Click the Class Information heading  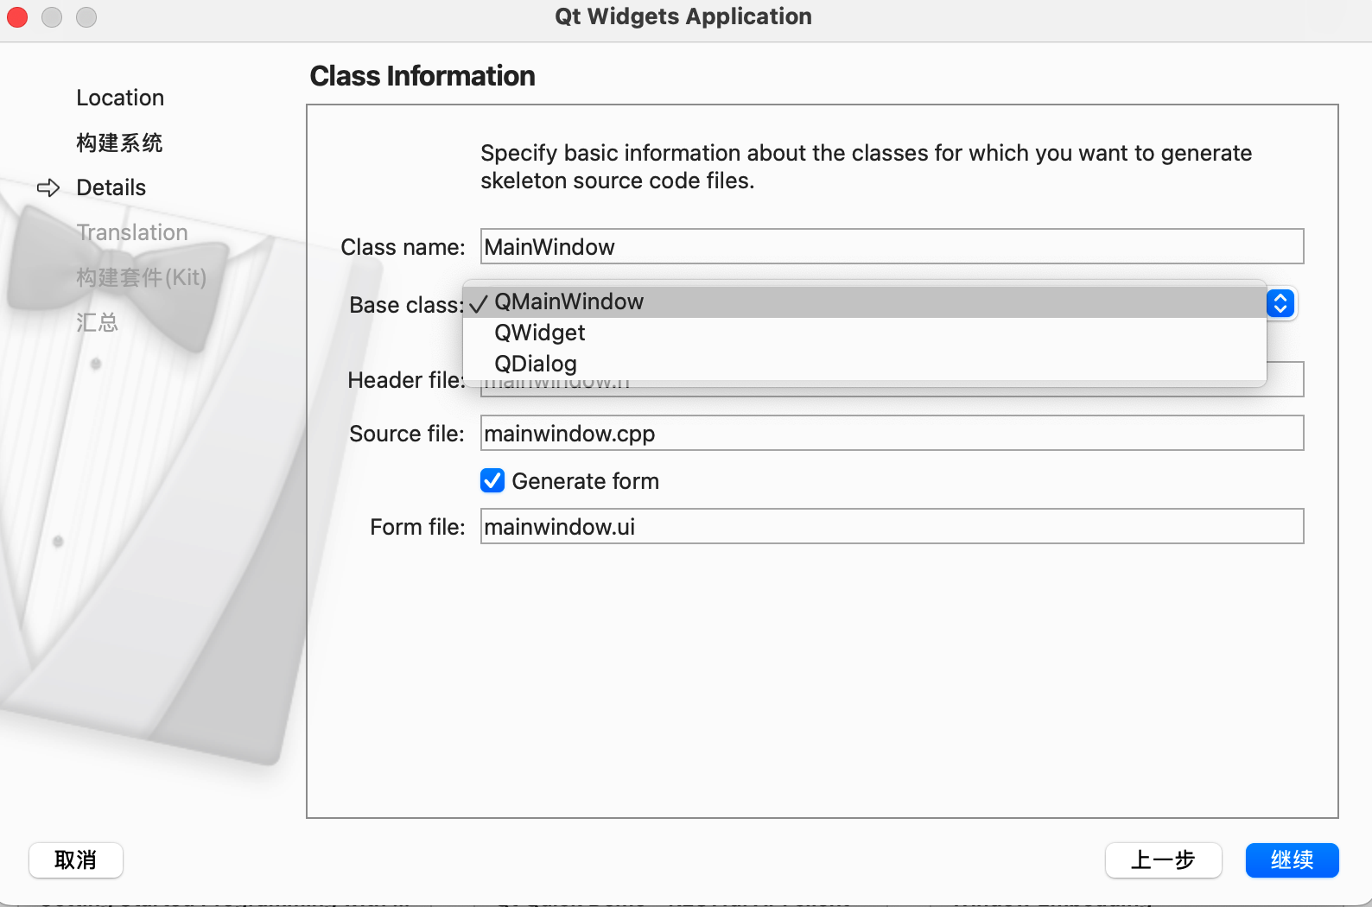click(x=422, y=76)
